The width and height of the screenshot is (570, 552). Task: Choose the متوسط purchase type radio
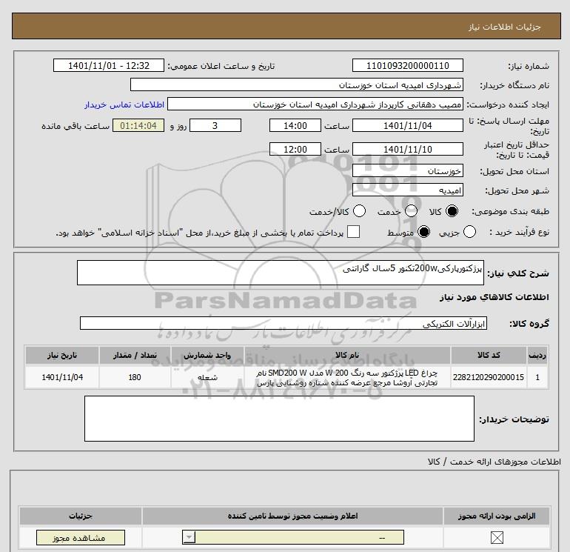point(423,232)
